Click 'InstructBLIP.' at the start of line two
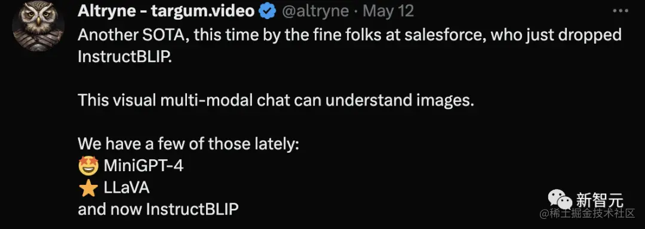645x229 pixels. click(x=124, y=57)
